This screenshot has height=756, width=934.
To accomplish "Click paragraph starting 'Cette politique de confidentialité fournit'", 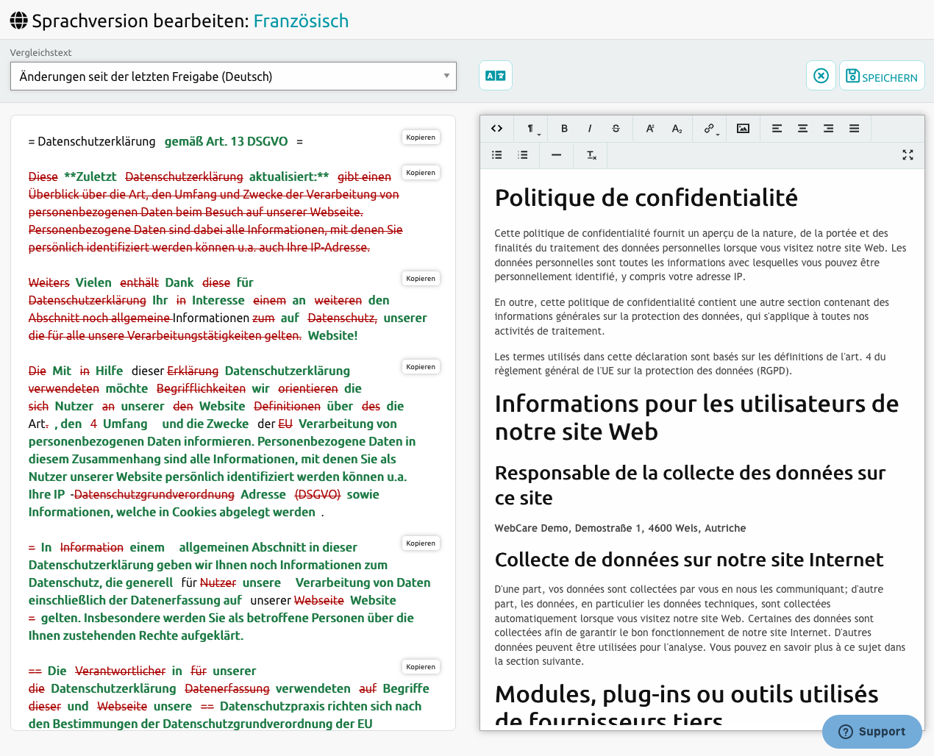I will 701,254.
